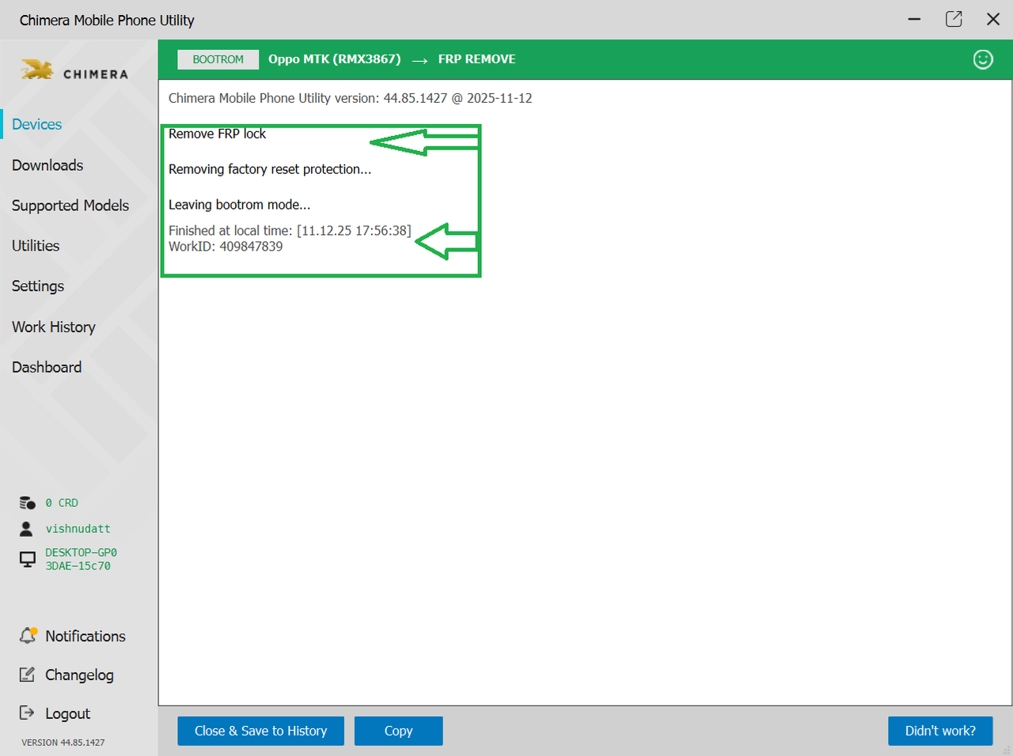Image resolution: width=1013 pixels, height=756 pixels.
Task: Click Removing factory reset protection line
Action: (270, 169)
